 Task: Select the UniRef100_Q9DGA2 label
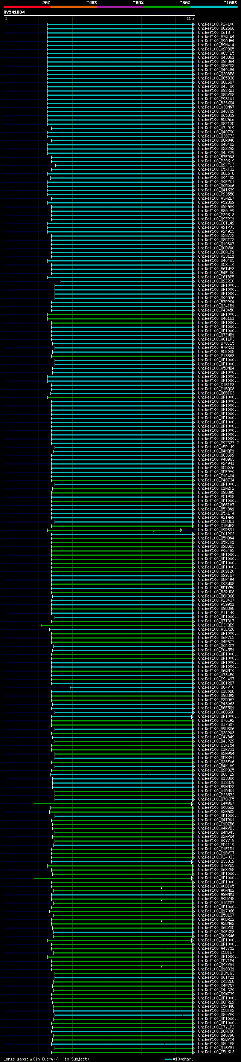click(x=216, y=695)
